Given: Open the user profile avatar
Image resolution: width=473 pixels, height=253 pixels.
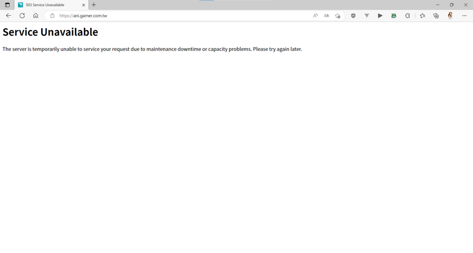Looking at the screenshot, I should tap(450, 16).
